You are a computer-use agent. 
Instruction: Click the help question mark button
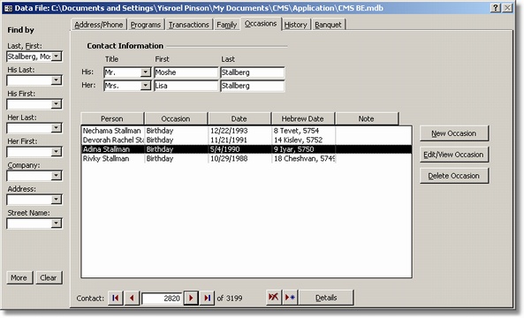click(x=496, y=8)
